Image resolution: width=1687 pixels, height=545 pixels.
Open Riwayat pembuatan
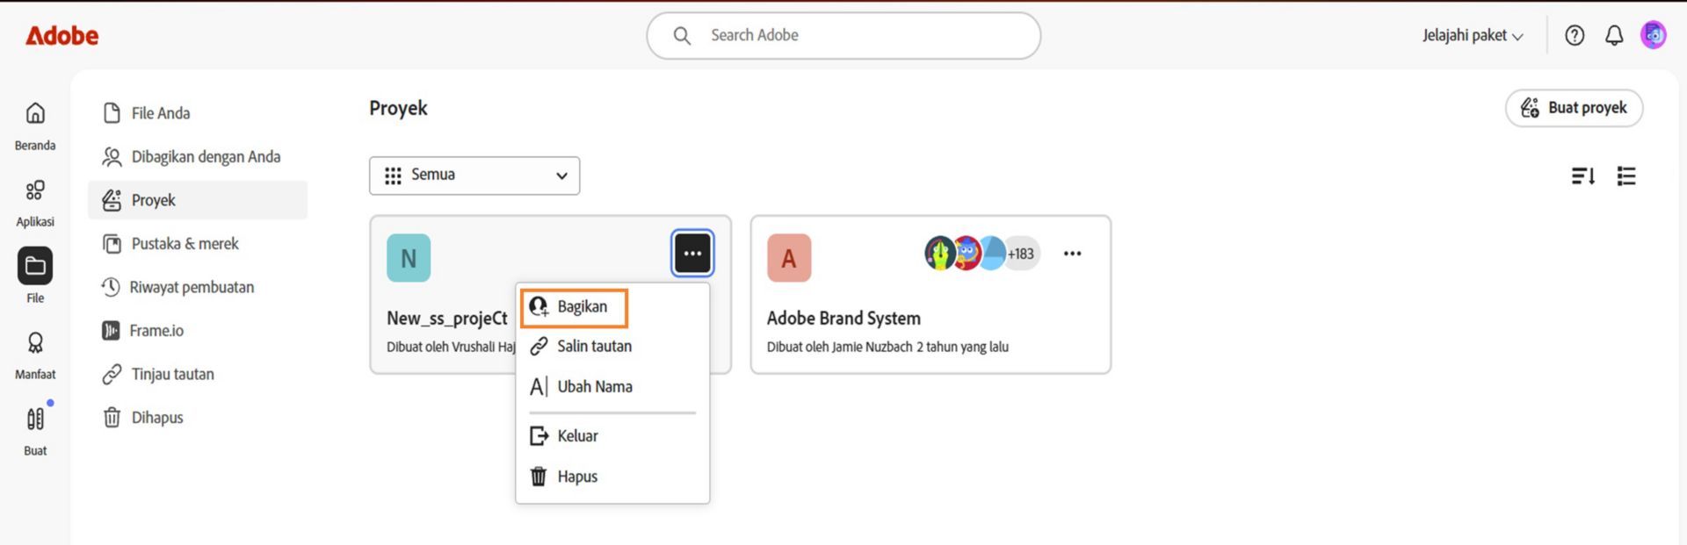coord(198,287)
